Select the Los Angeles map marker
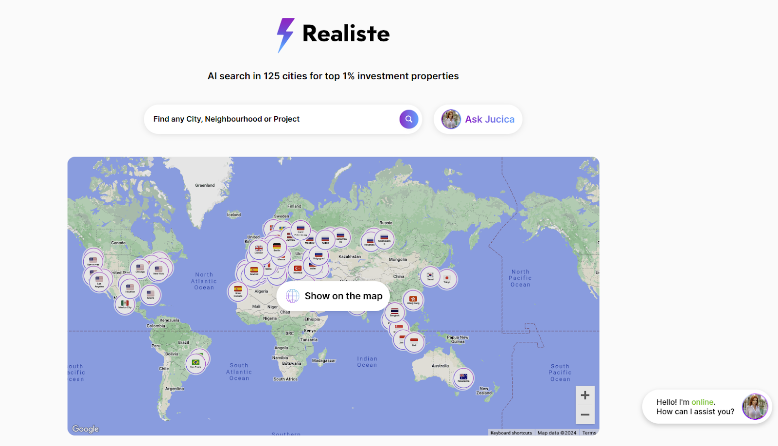The image size is (778, 446). coord(99,282)
